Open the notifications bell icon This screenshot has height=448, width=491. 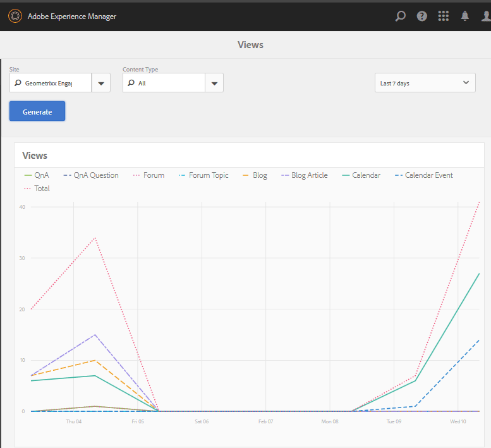(x=464, y=16)
